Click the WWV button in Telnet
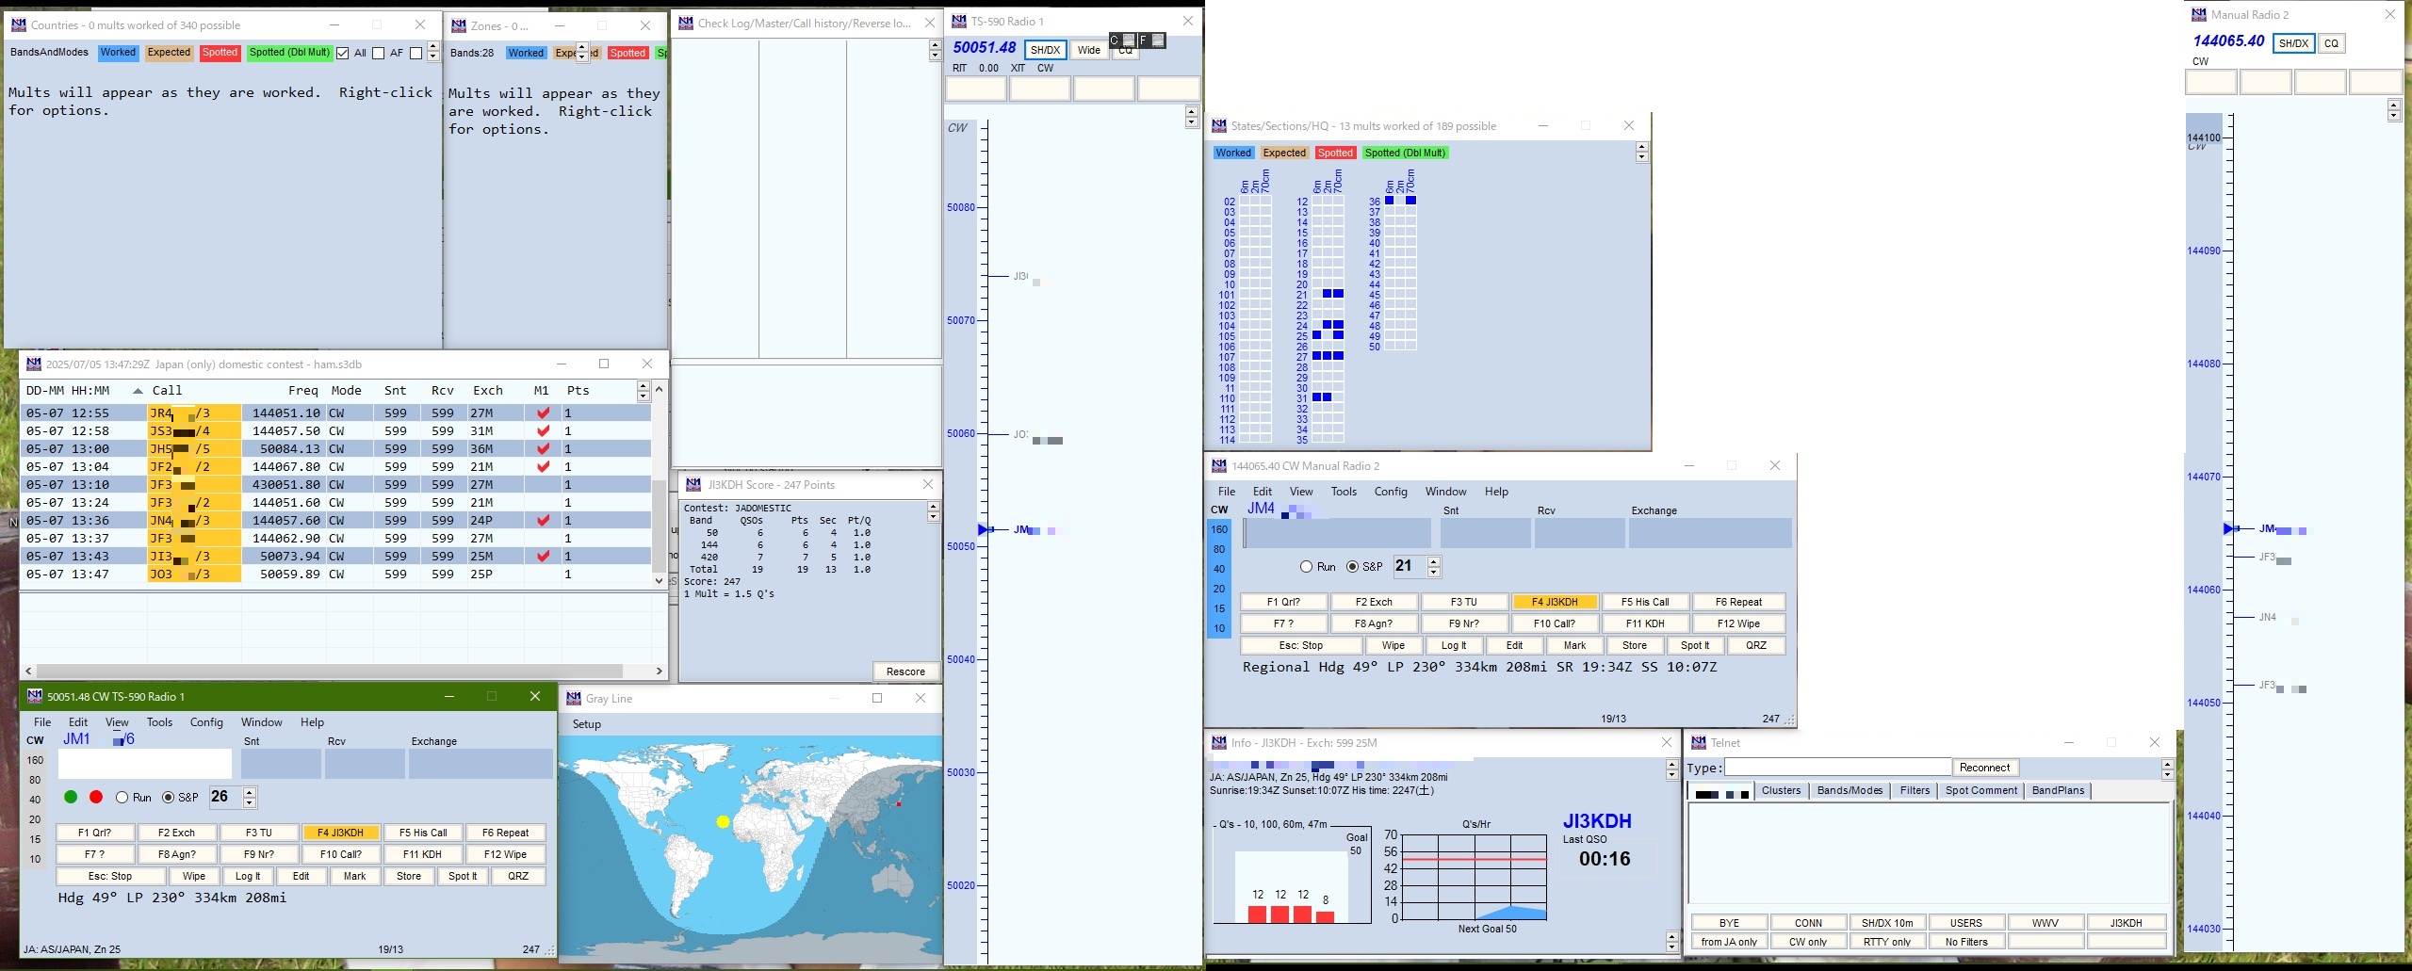 click(2045, 923)
